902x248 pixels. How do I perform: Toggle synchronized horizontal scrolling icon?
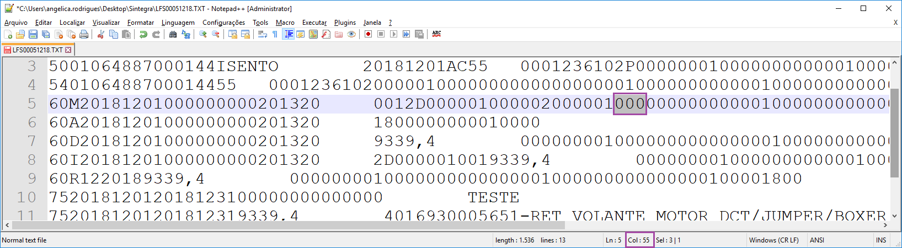point(245,34)
